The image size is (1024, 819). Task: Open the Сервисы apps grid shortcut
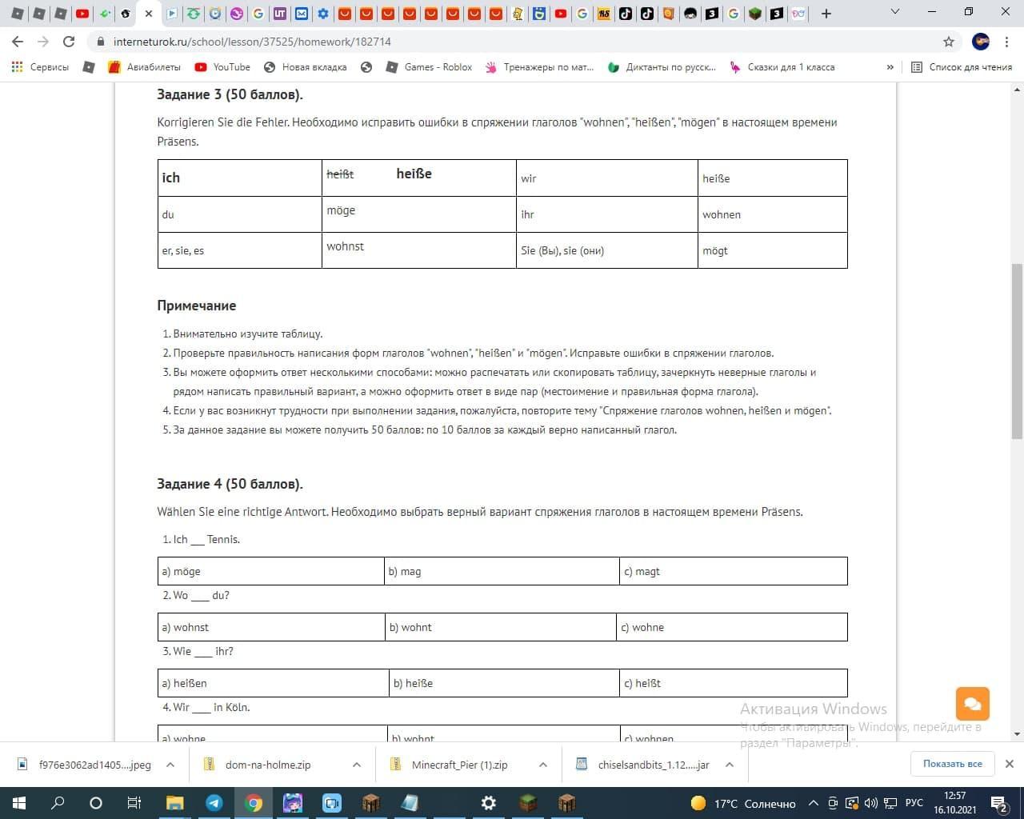point(40,67)
